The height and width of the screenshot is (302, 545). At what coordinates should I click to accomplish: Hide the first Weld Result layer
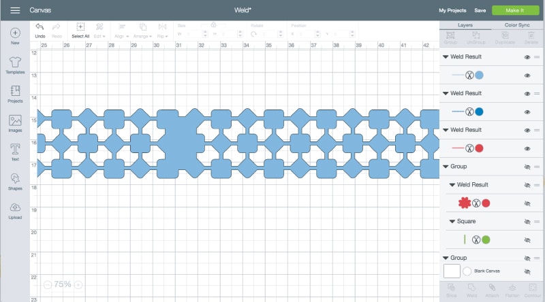point(527,57)
